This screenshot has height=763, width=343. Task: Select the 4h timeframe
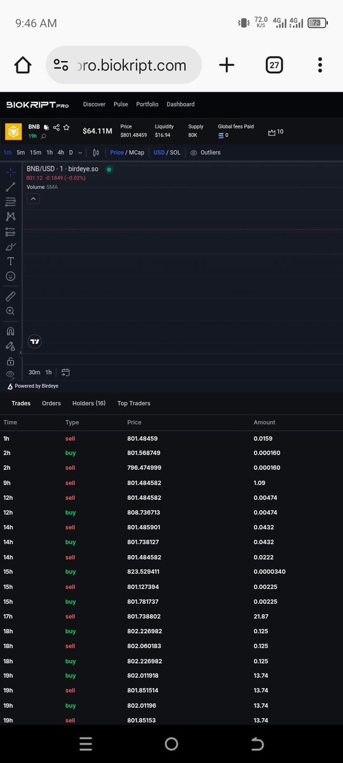61,153
